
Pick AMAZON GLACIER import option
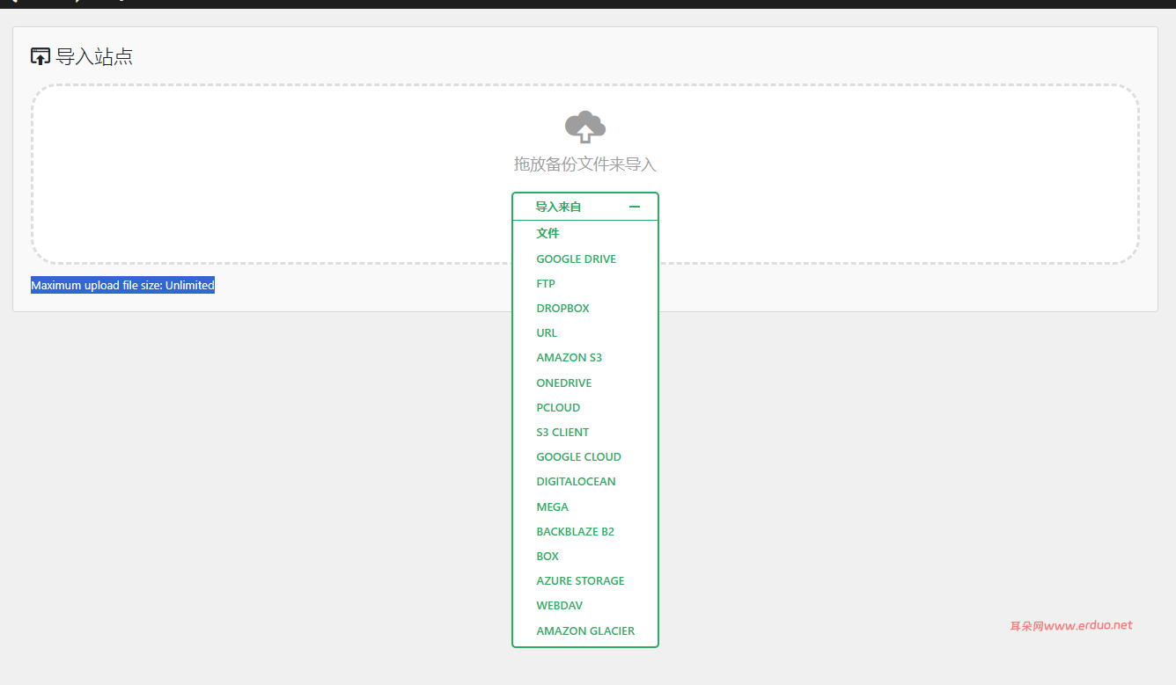tap(585, 630)
